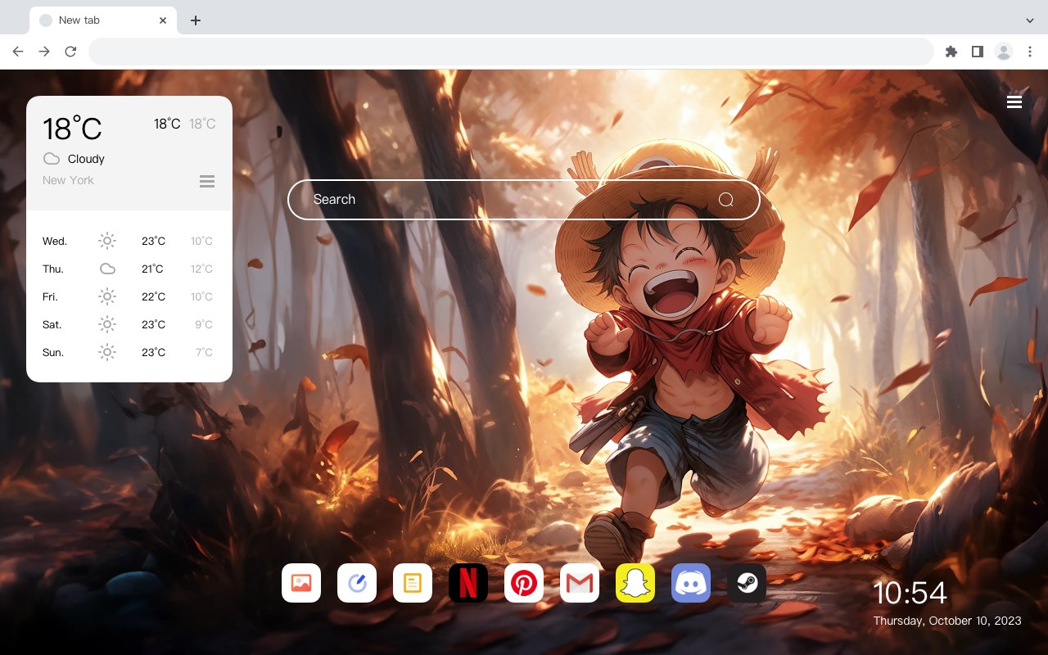Select the Wed. forecast row label
Screen dimensions: 1048x655
55,242
